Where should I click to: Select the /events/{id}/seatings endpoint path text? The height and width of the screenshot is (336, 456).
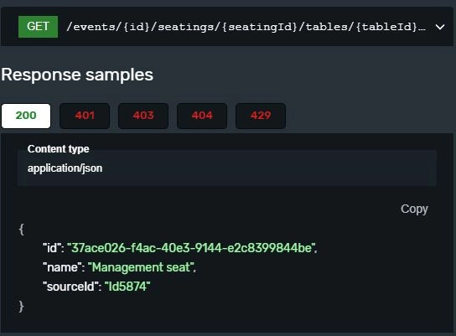tap(246, 27)
